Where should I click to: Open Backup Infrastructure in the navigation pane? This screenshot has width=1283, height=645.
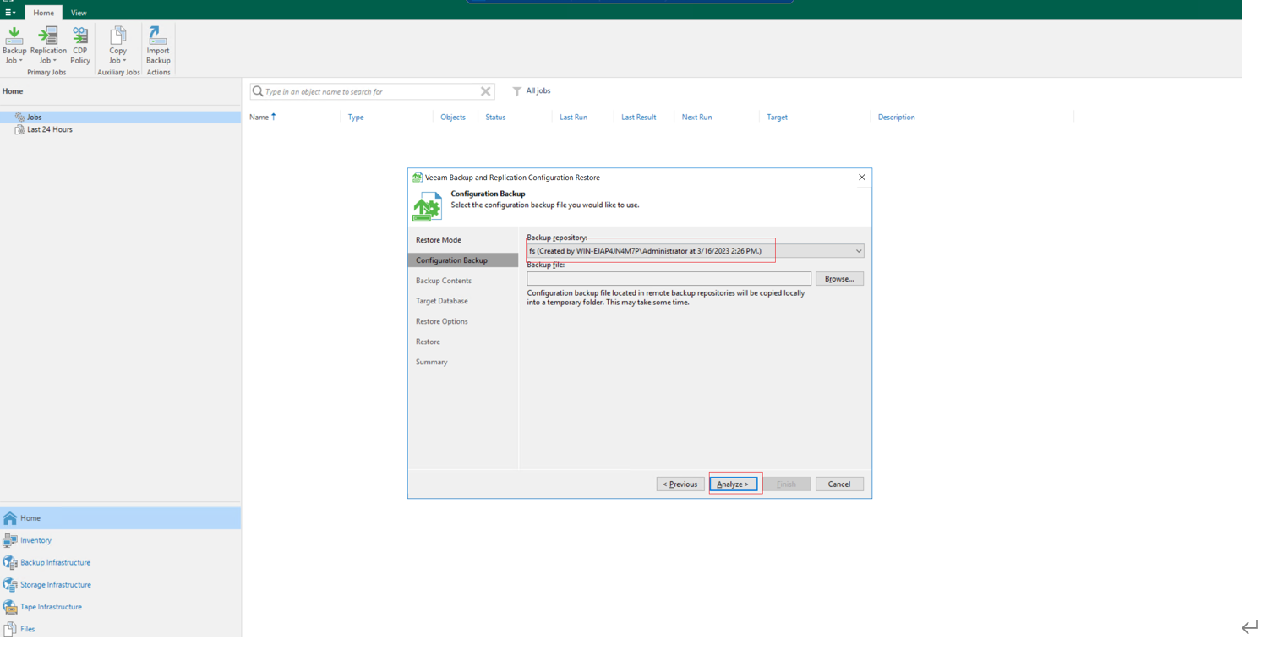coord(55,562)
